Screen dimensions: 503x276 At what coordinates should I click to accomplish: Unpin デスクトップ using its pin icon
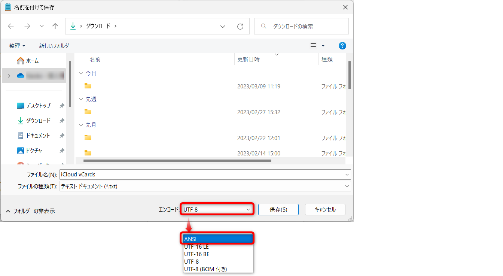(x=62, y=106)
